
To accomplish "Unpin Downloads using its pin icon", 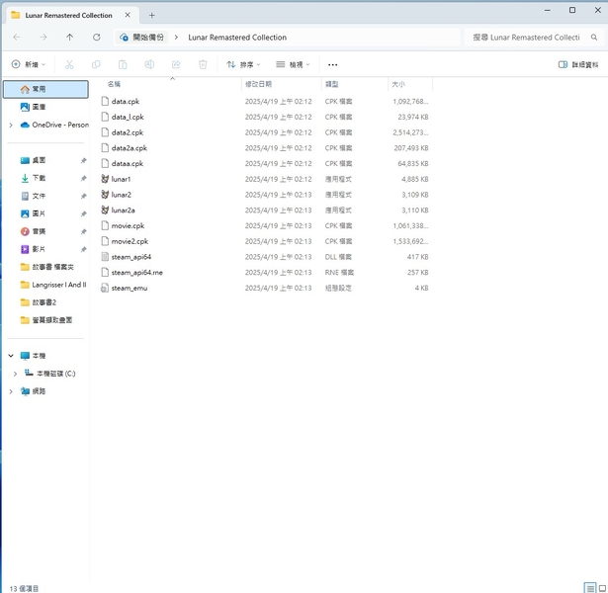I will pyautogui.click(x=83, y=178).
